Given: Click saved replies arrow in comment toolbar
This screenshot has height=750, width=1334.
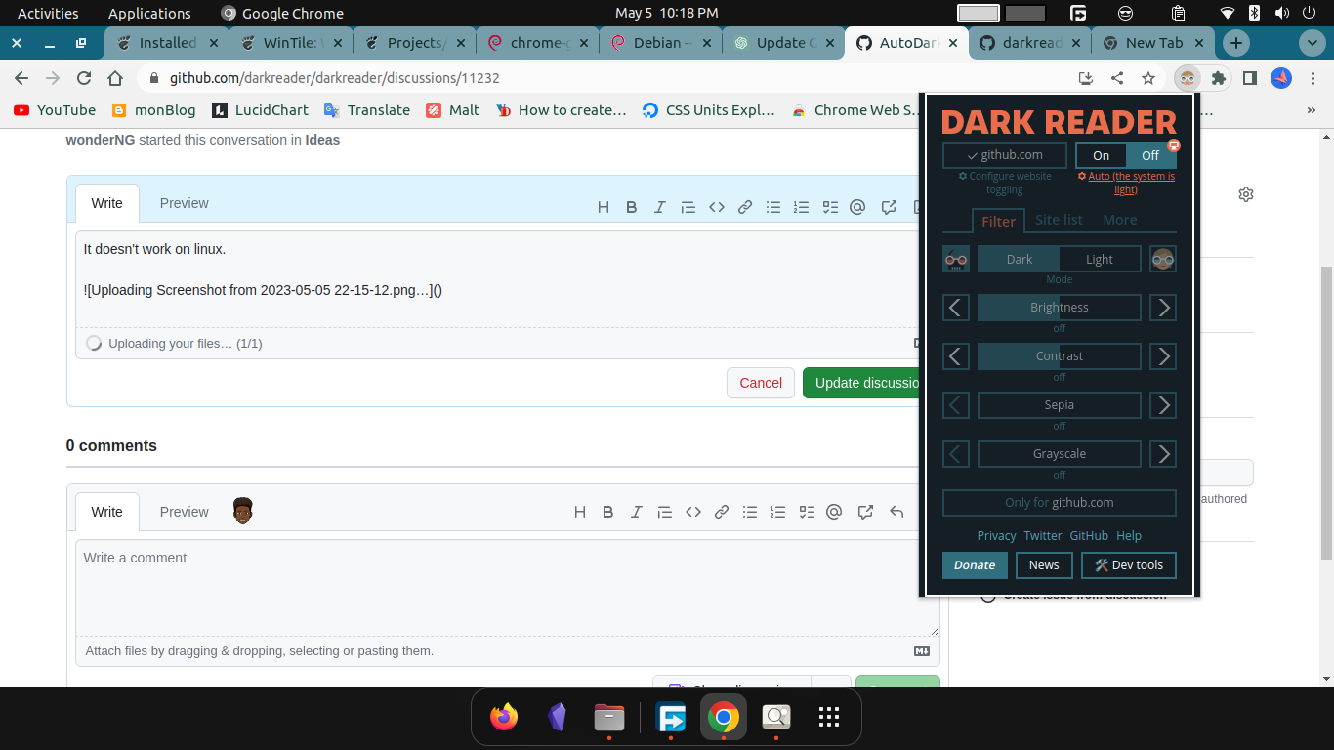Looking at the screenshot, I should [896, 512].
